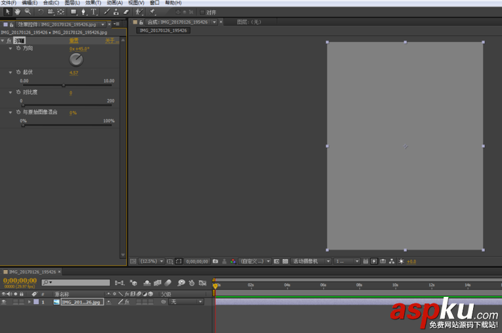Open the 12.5% magnification dropdown
Viewport: 502px width, 333px height.
[x=152, y=261]
